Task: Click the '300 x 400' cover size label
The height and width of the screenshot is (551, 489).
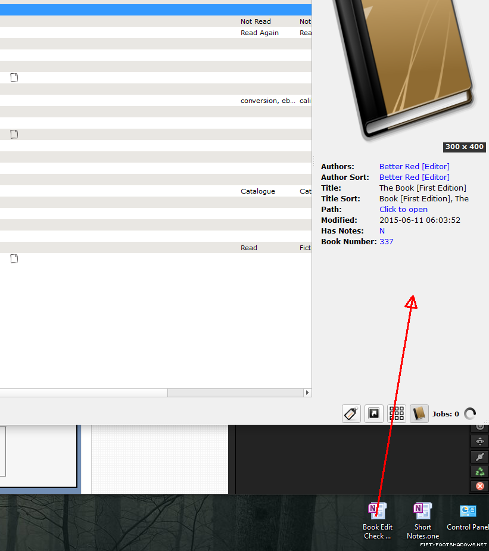Action: [465, 147]
